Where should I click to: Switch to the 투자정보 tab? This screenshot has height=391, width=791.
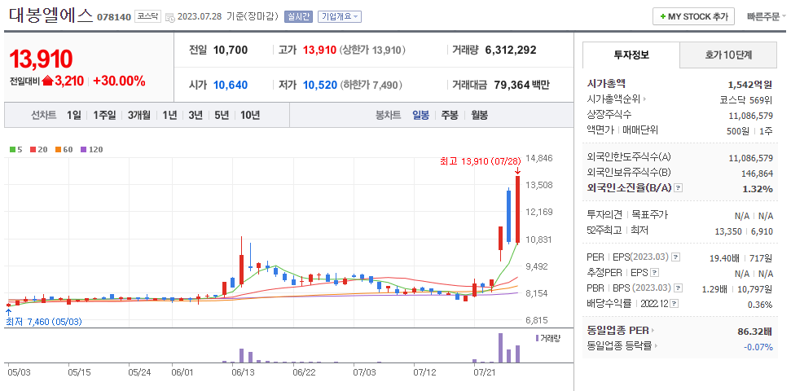point(631,55)
